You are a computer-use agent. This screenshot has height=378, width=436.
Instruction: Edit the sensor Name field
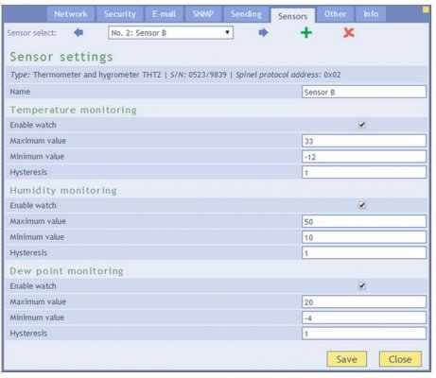(364, 92)
